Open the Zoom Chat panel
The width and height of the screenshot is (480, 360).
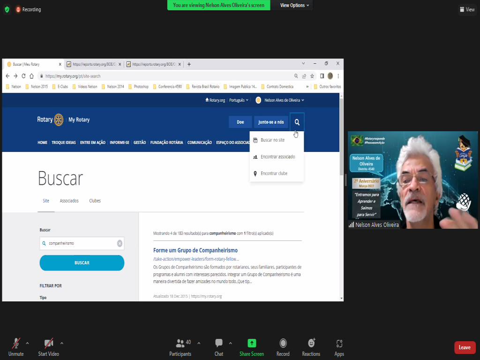pyautogui.click(x=218, y=343)
